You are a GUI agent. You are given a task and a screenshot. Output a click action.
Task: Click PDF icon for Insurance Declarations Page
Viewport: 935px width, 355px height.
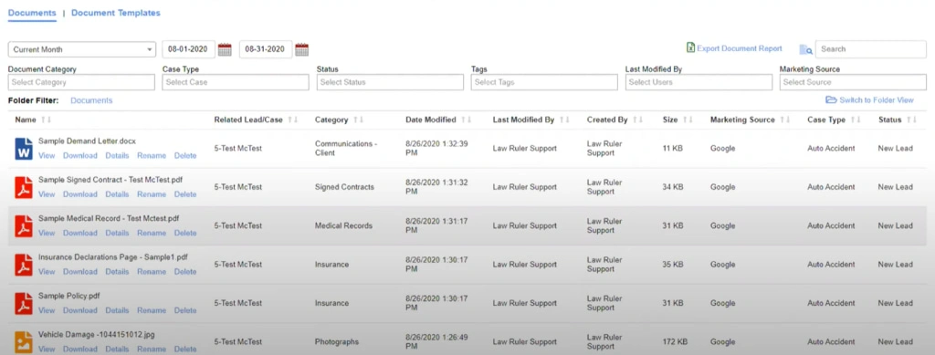24,265
